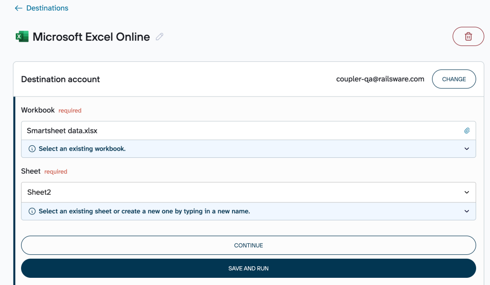Click the info icon beside the workbook hint
This screenshot has height=285, width=490.
32,149
